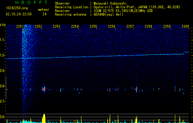Select antenna value A504HB(yagi 4el)
The height and width of the screenshot is (123, 193).
(108, 14)
